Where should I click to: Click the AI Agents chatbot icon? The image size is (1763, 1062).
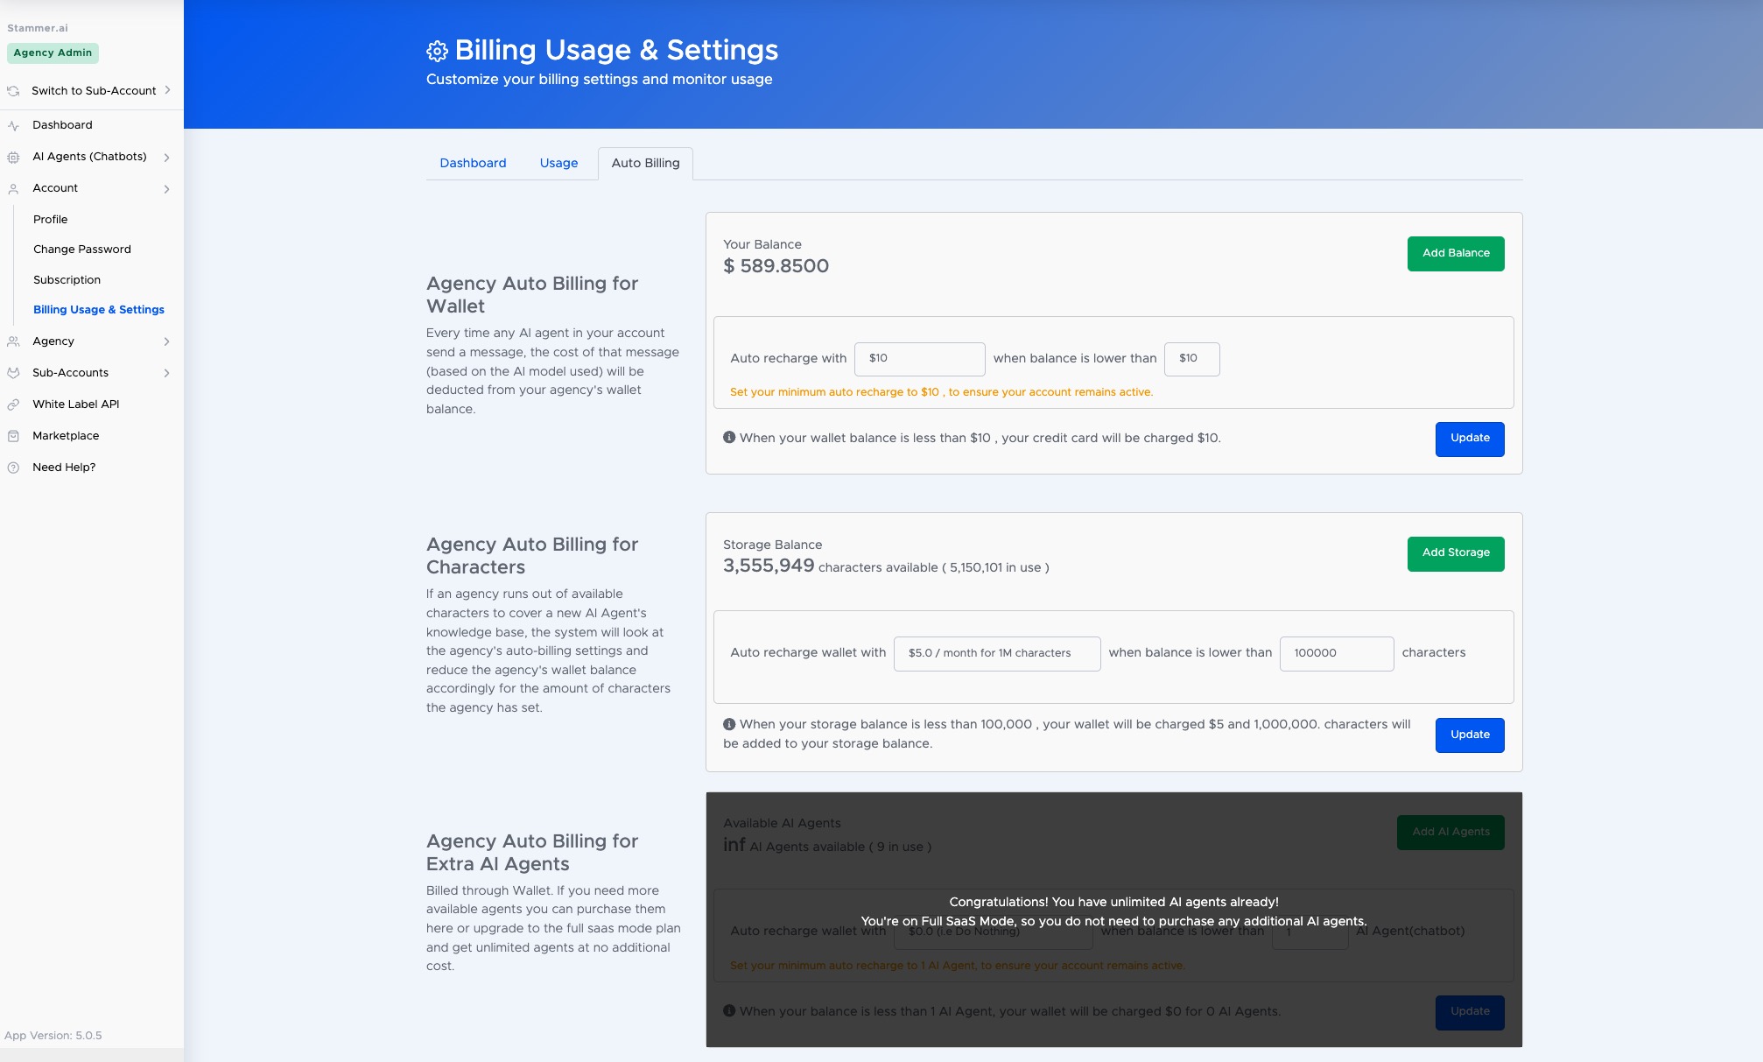click(x=13, y=158)
